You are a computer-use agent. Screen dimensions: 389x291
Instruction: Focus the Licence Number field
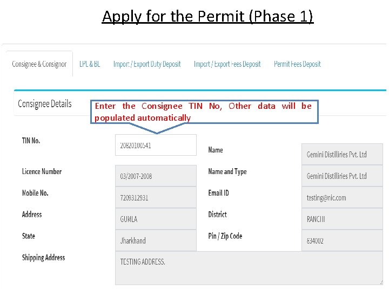(x=156, y=176)
